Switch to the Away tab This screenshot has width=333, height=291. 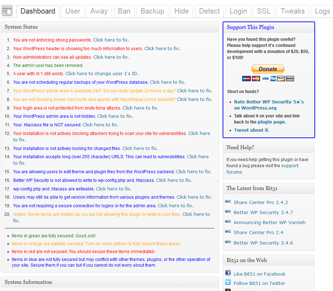pos(99,11)
